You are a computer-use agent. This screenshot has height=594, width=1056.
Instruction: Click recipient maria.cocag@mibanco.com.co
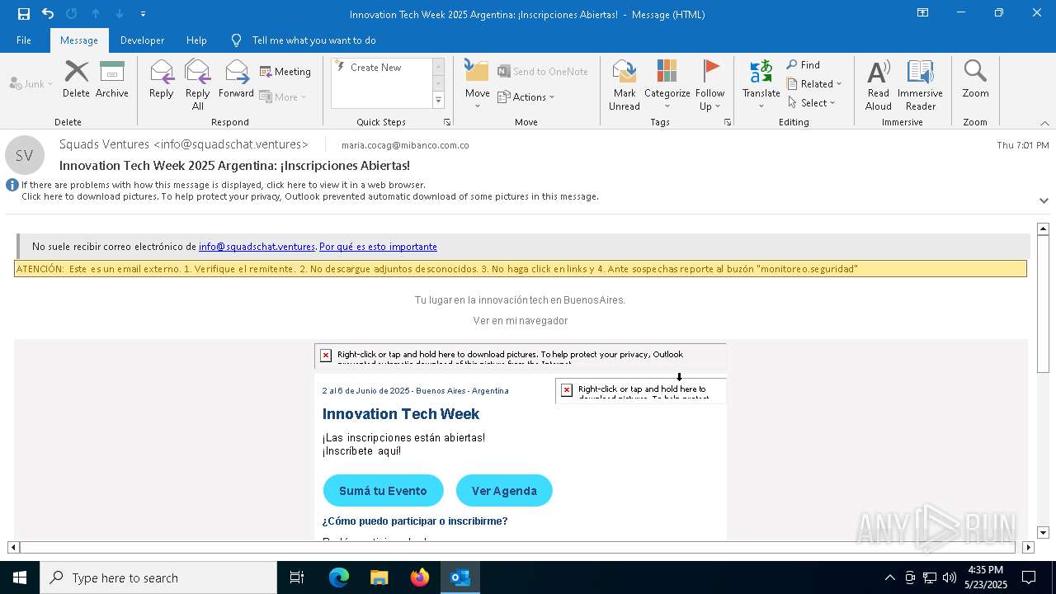pos(405,145)
